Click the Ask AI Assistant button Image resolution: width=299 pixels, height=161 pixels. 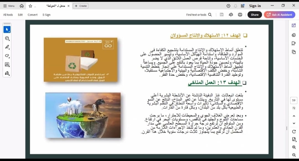click(279, 15)
